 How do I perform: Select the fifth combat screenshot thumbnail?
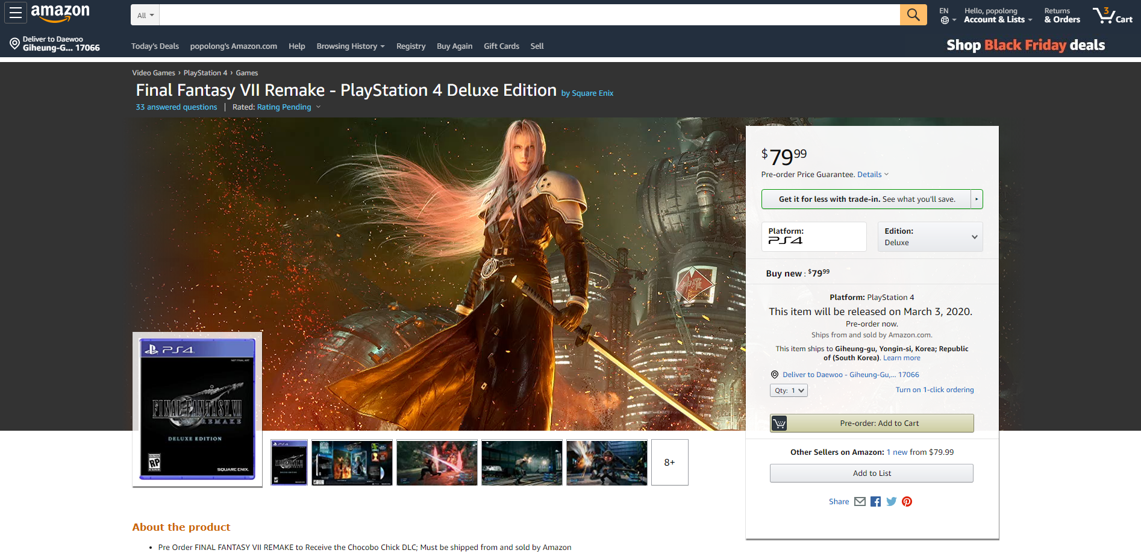pyautogui.click(x=607, y=463)
